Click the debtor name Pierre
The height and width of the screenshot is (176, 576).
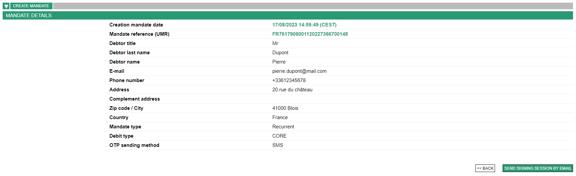(x=279, y=62)
